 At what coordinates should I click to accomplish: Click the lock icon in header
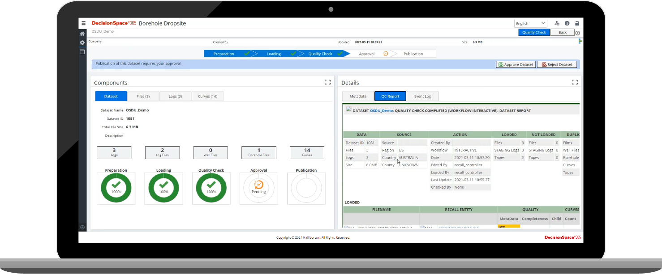coord(577,23)
